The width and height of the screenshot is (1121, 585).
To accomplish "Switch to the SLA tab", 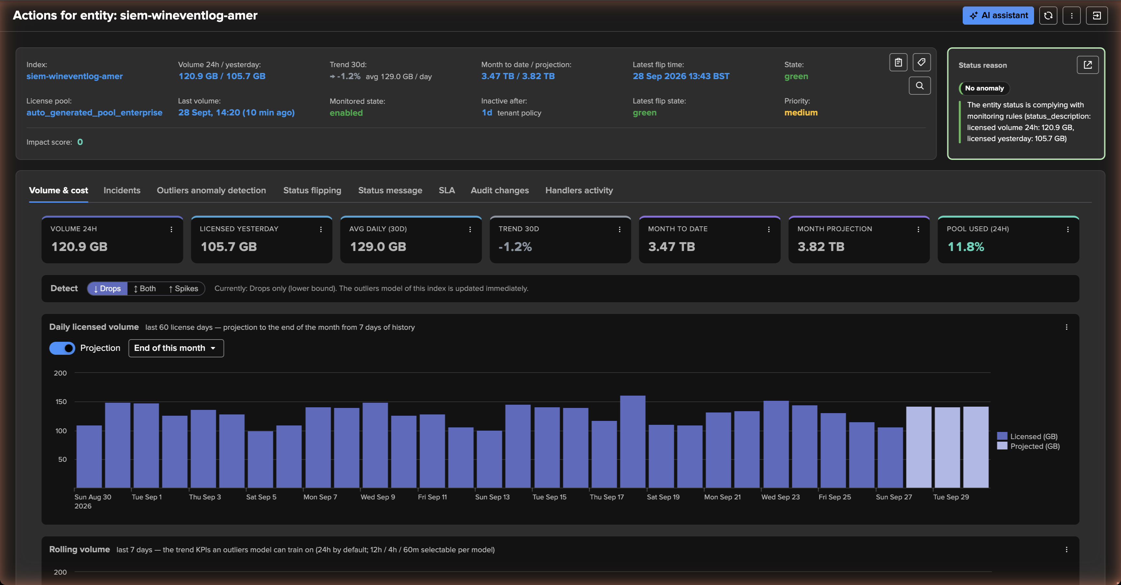I will point(446,190).
